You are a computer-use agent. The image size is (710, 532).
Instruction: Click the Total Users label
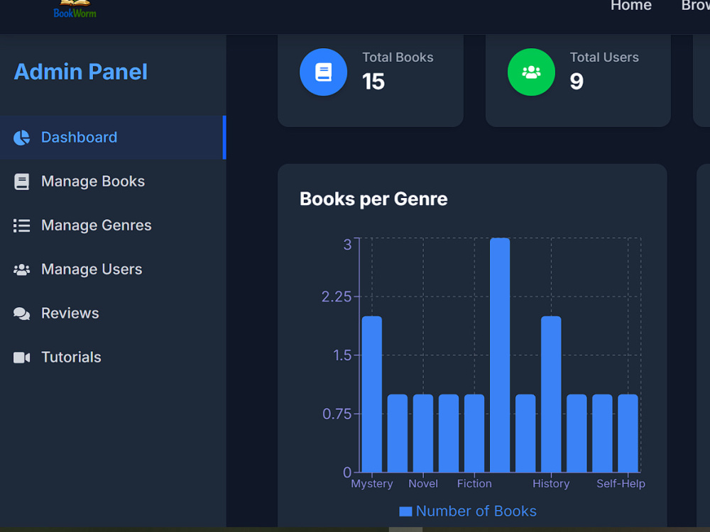pos(604,57)
